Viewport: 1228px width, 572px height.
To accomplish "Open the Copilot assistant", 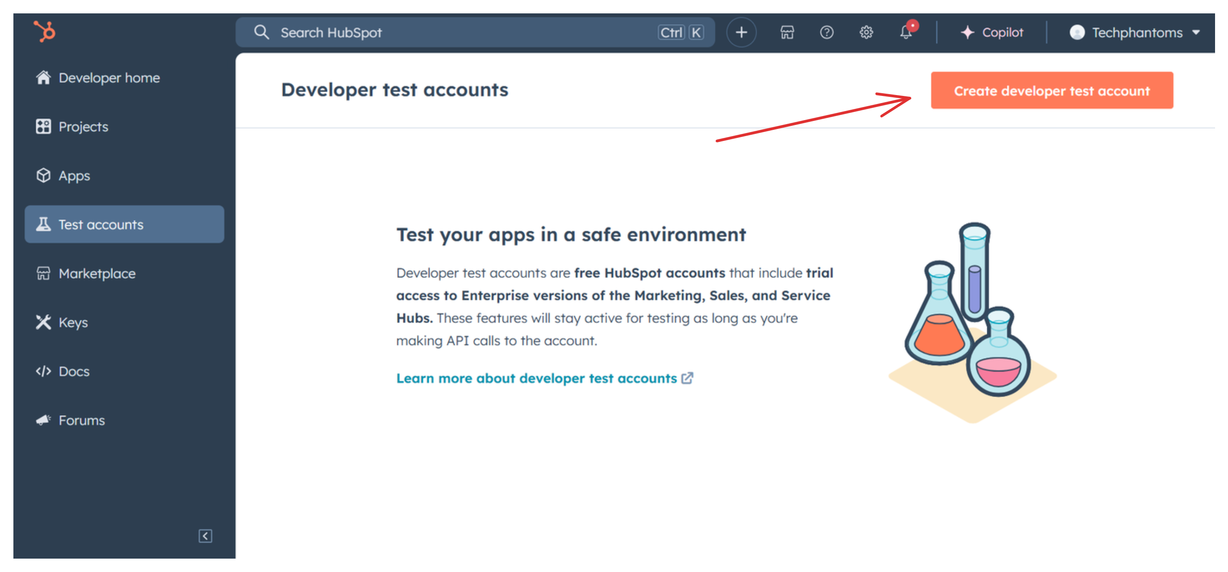I will pos(992,33).
